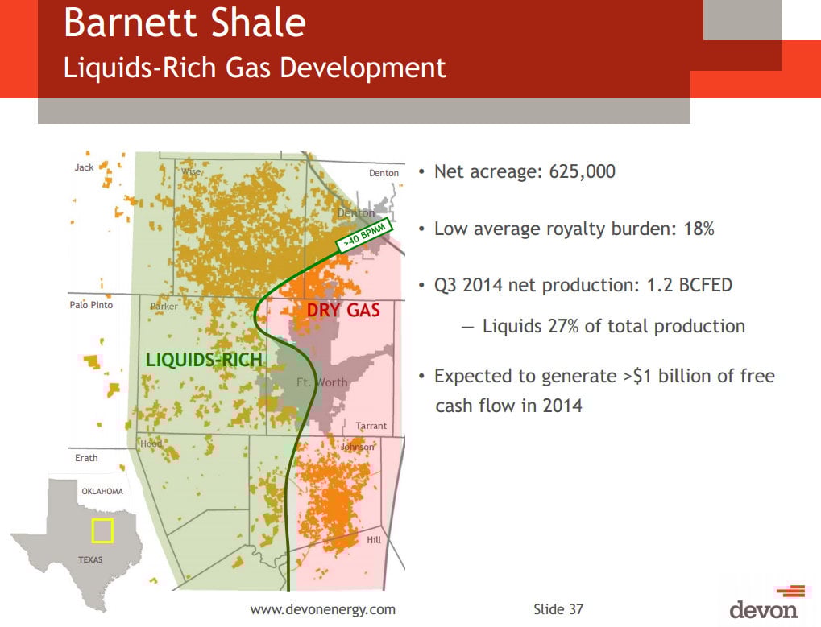Viewport: 821px width, 627px height.
Task: Select the Tarrant county label
Action: click(x=371, y=426)
